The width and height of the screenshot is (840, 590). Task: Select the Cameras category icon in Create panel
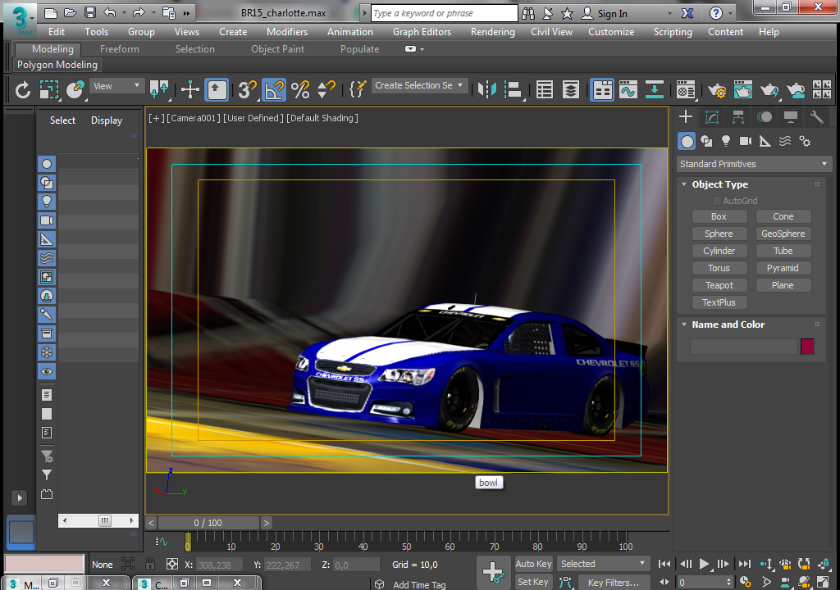pyautogui.click(x=745, y=141)
